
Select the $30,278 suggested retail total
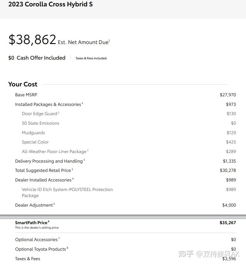228,170
